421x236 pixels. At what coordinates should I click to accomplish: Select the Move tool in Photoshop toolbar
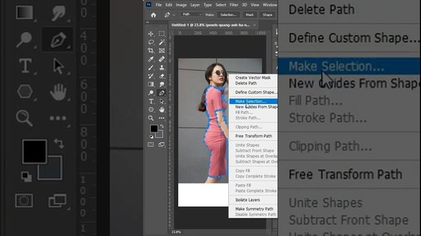coord(151,34)
